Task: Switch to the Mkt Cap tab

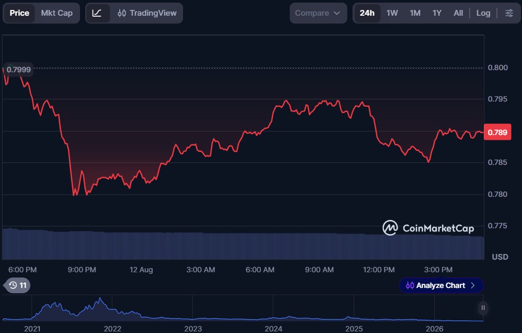Action: point(56,13)
